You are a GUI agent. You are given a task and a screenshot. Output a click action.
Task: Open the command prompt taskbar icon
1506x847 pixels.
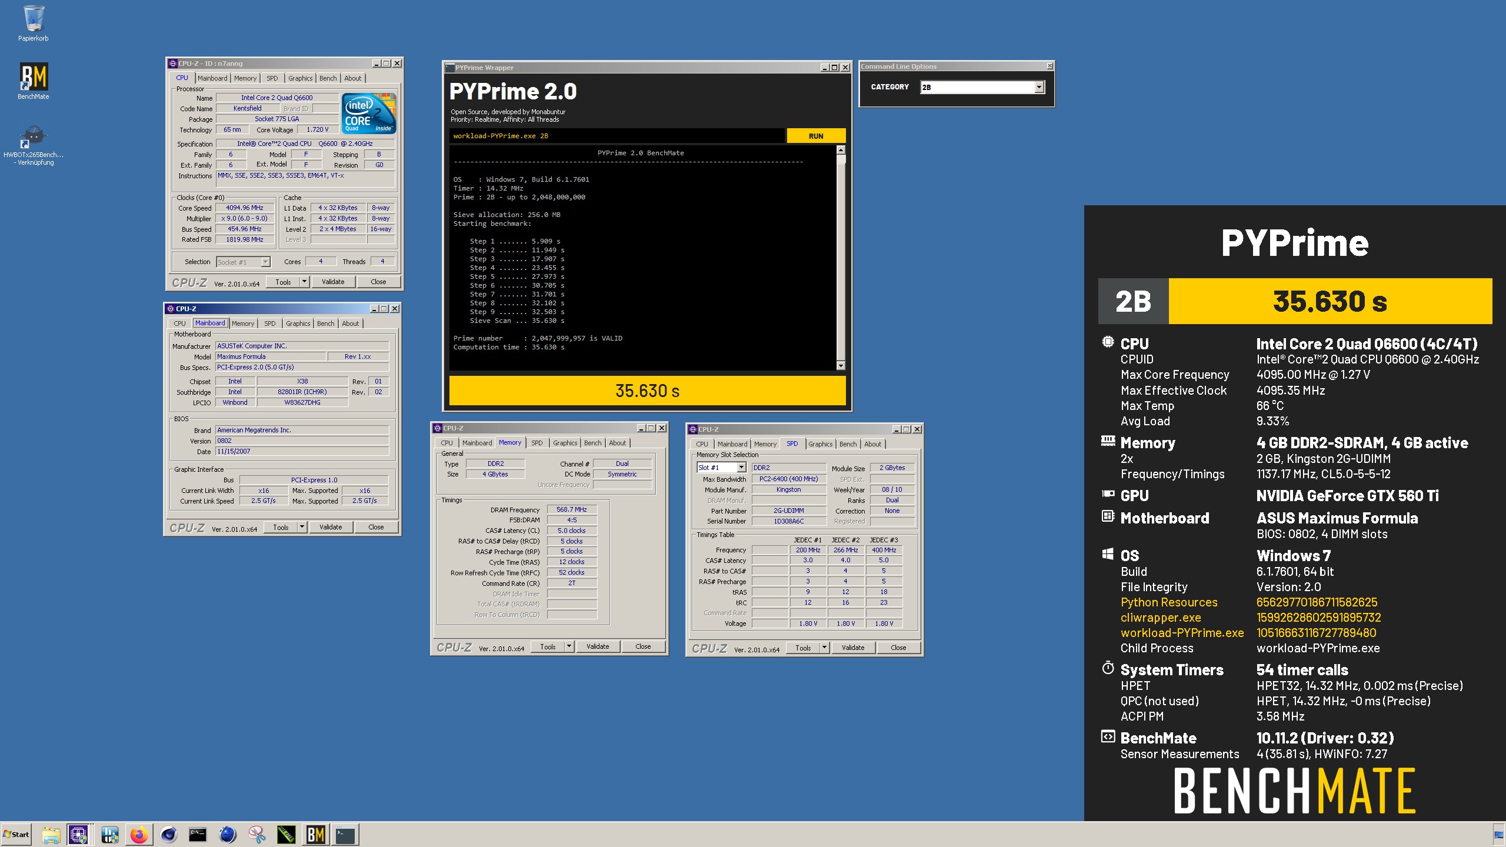click(198, 835)
